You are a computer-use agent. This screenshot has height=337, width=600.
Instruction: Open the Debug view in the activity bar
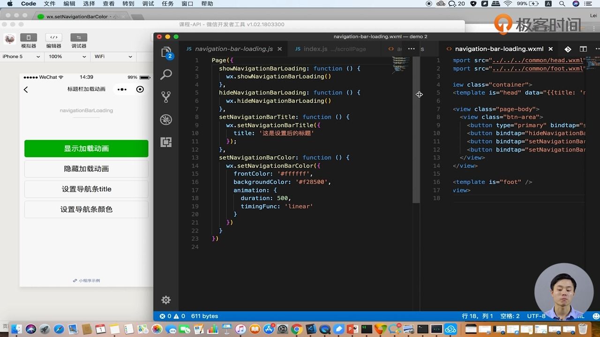point(166,120)
